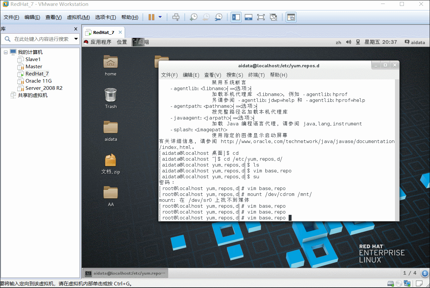Switch to Unity mode

pyautogui.click(x=273, y=17)
